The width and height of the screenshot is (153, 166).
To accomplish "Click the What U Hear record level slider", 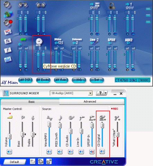I will click(118, 134).
